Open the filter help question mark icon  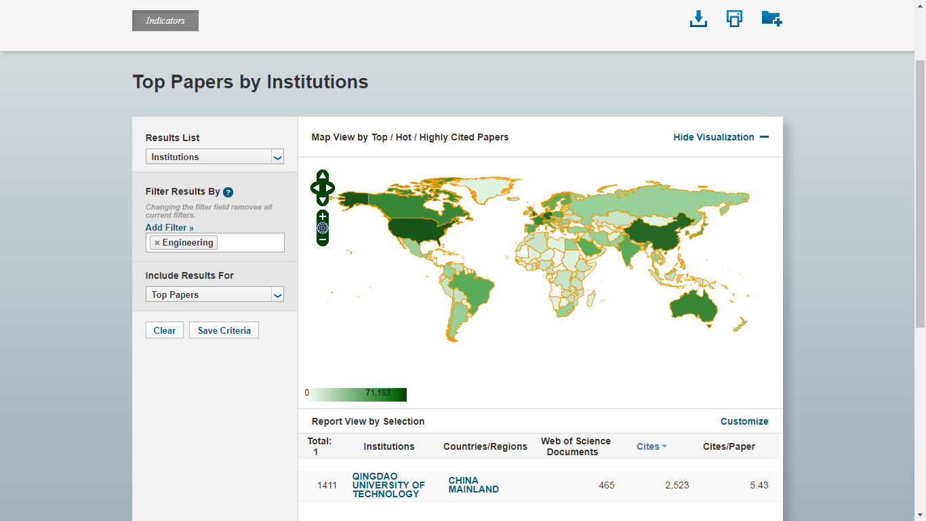point(228,192)
